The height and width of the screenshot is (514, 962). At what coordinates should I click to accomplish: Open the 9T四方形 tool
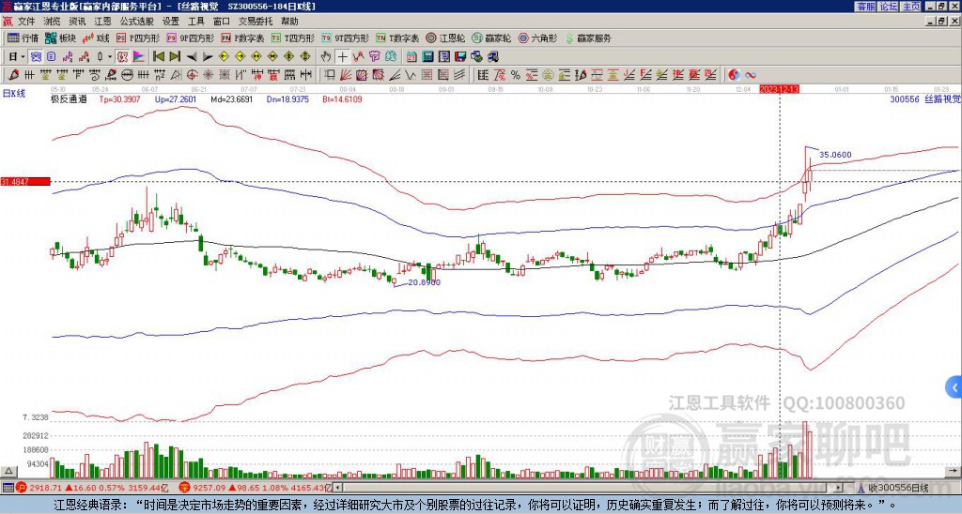point(346,38)
